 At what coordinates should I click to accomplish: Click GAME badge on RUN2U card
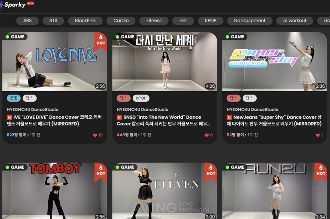point(235,167)
